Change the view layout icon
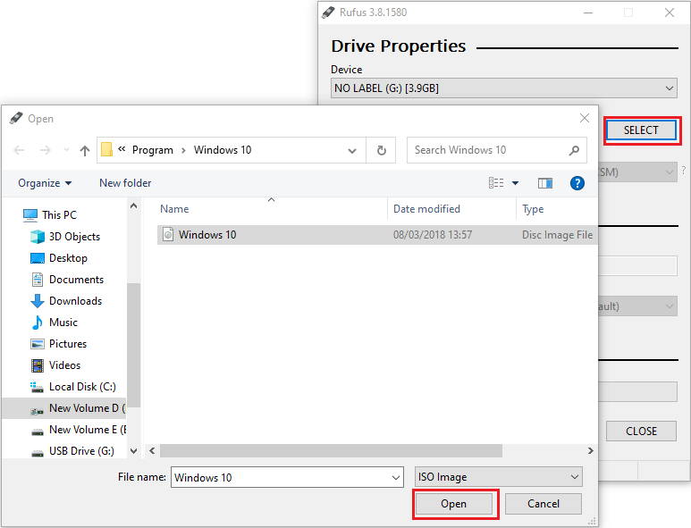Image resolution: width=691 pixels, height=528 pixels. pos(496,183)
